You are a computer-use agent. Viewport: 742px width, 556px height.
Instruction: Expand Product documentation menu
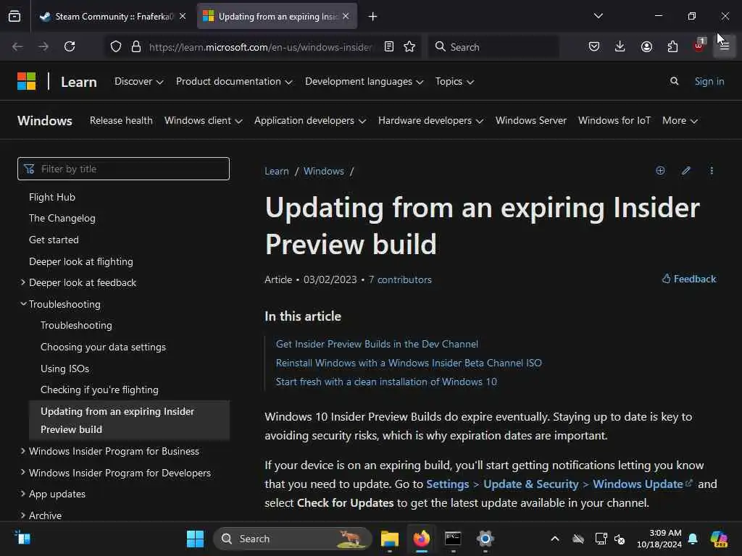click(234, 81)
